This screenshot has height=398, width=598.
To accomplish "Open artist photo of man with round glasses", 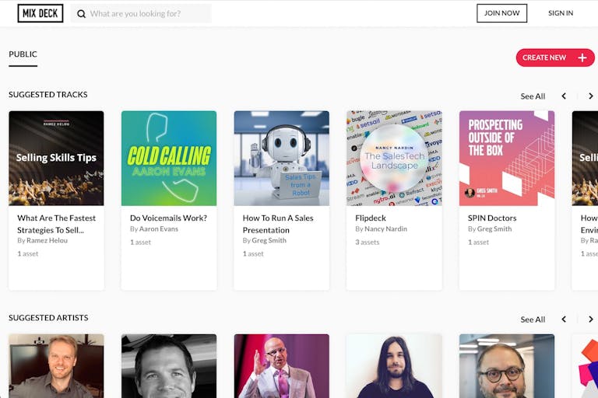I will tap(507, 366).
